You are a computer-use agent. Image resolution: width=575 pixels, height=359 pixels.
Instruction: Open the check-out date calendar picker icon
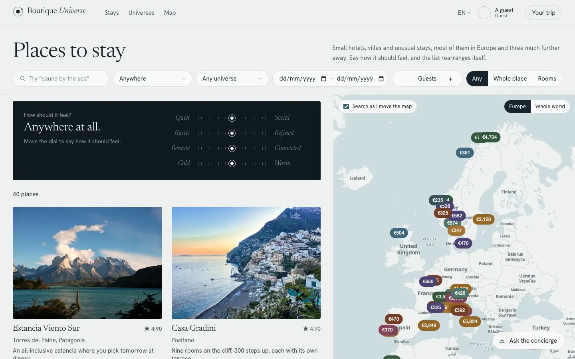(x=381, y=79)
